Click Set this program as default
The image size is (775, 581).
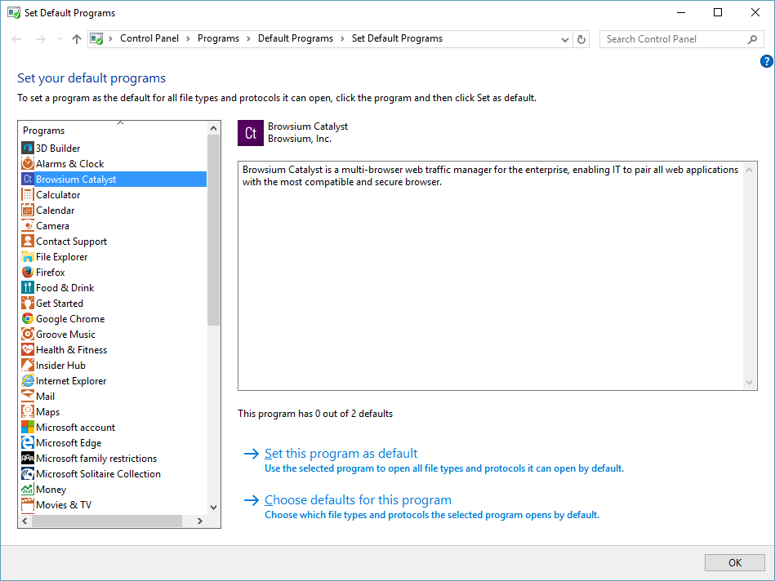(341, 454)
